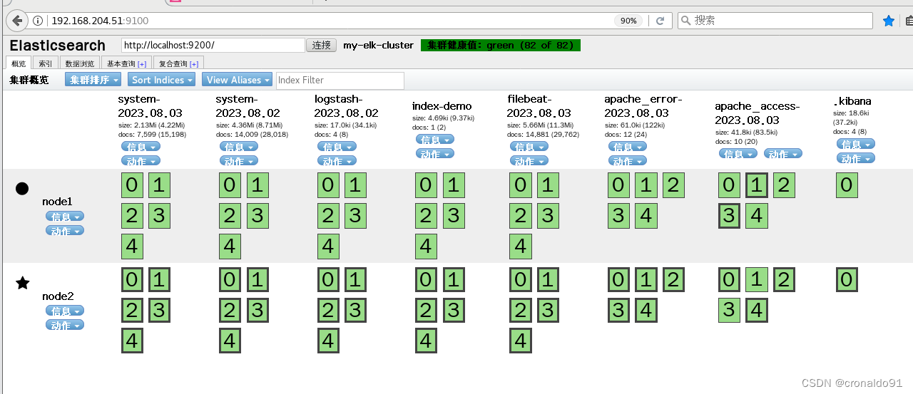Image resolution: width=913 pixels, height=394 pixels.
Task: Open the 90% zoom level indicator
Action: (628, 21)
